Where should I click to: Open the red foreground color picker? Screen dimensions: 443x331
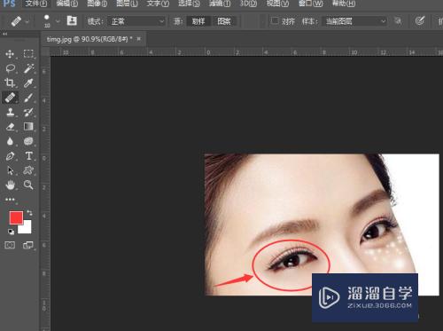(16, 217)
